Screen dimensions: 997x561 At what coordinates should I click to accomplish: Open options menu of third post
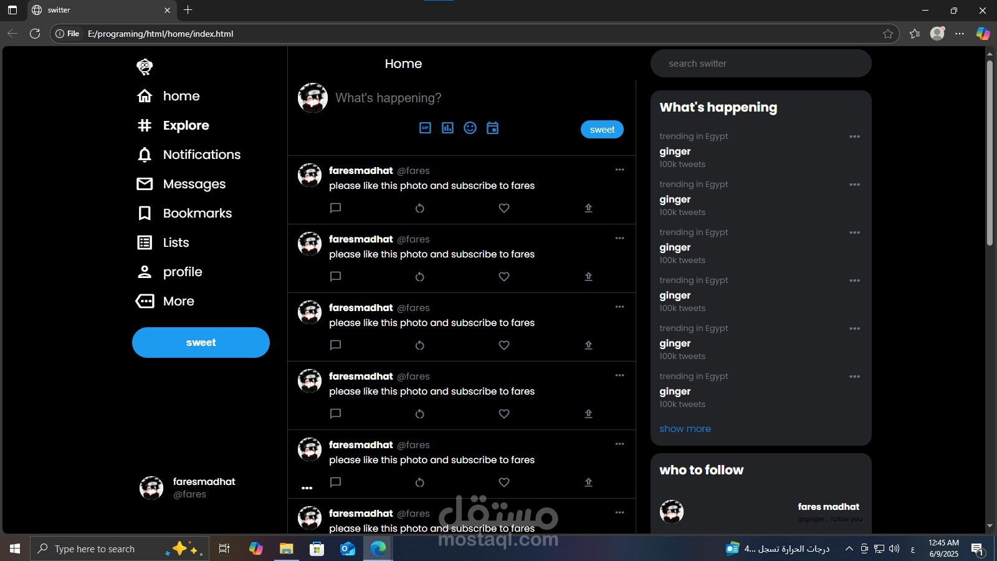click(619, 307)
